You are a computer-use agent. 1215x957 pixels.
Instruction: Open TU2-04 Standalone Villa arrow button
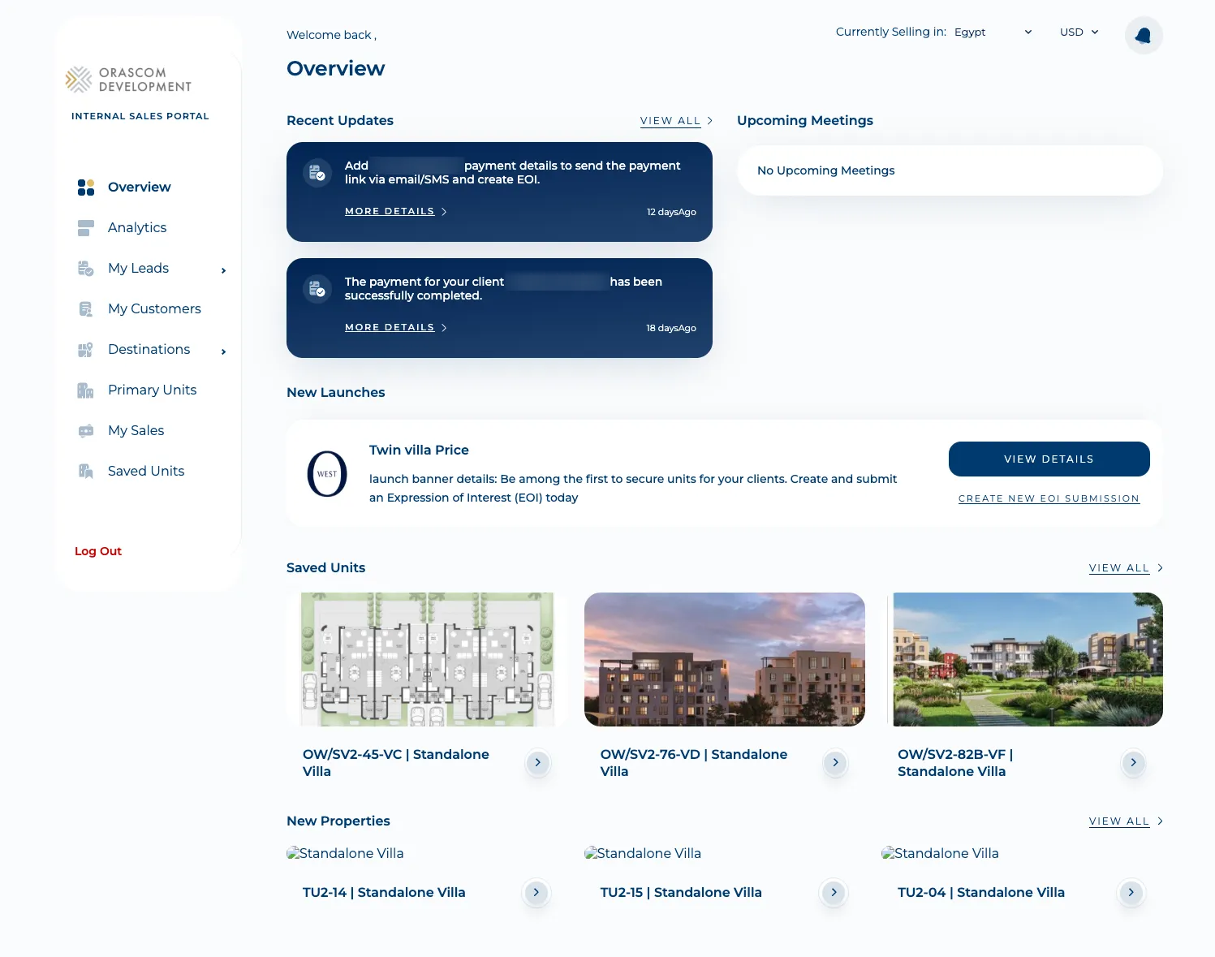pyautogui.click(x=1131, y=892)
